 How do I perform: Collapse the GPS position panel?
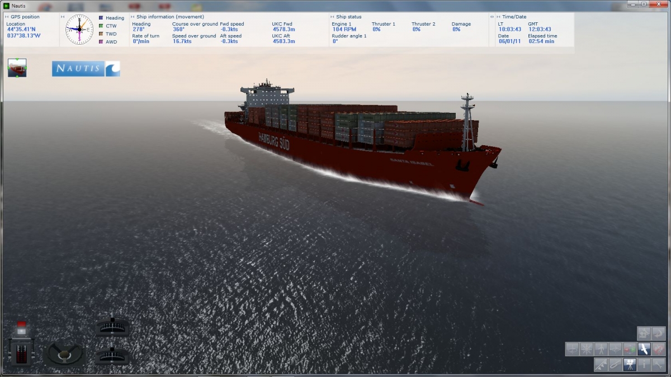(x=7, y=17)
